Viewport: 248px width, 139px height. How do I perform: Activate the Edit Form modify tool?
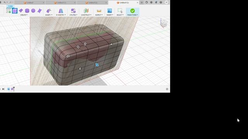point(49,11)
